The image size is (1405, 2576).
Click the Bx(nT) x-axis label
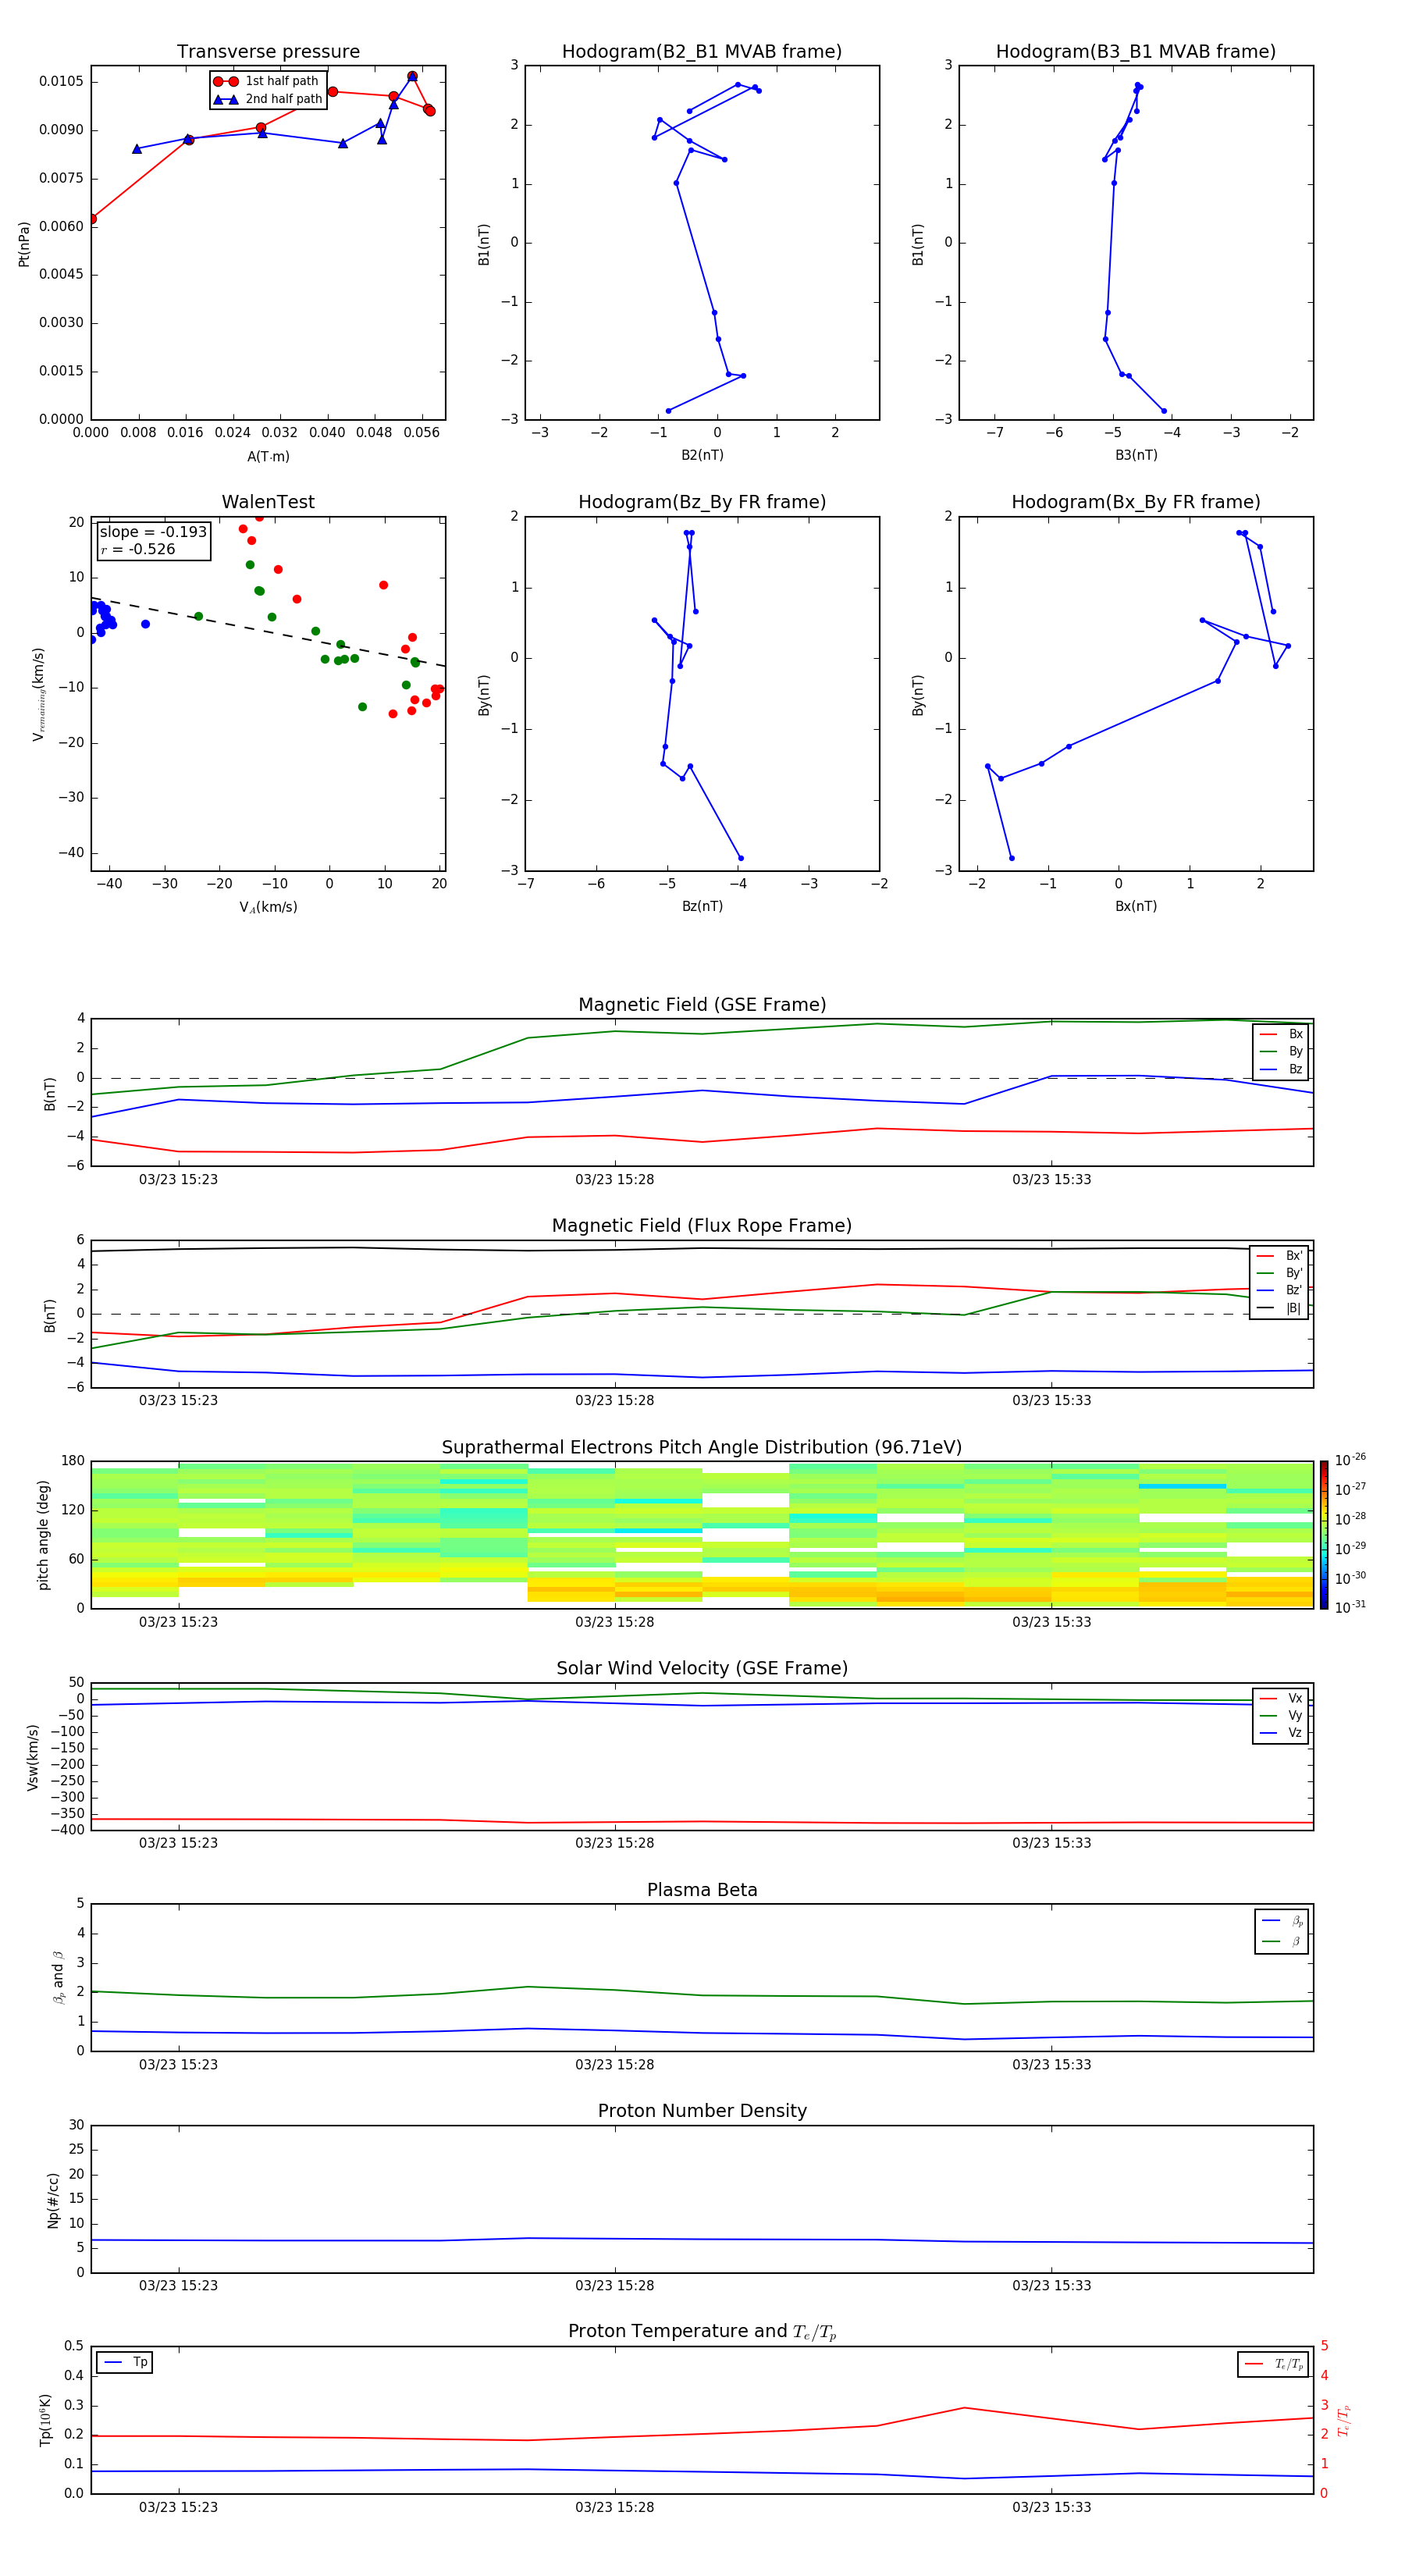(1136, 906)
